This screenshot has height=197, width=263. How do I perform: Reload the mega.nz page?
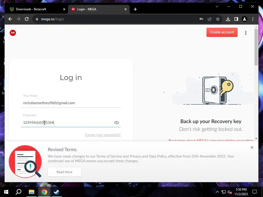coord(27,19)
